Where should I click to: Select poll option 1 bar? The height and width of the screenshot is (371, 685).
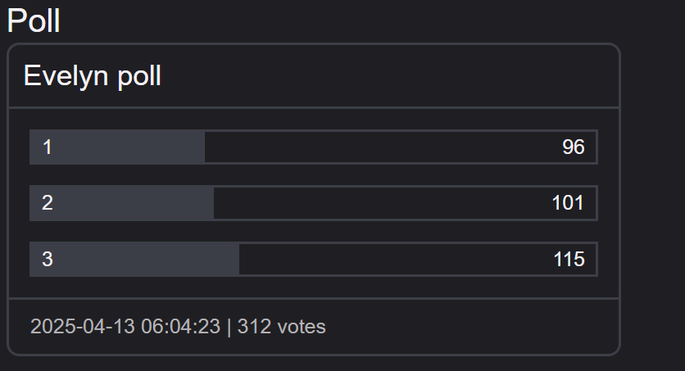pyautogui.click(x=314, y=147)
